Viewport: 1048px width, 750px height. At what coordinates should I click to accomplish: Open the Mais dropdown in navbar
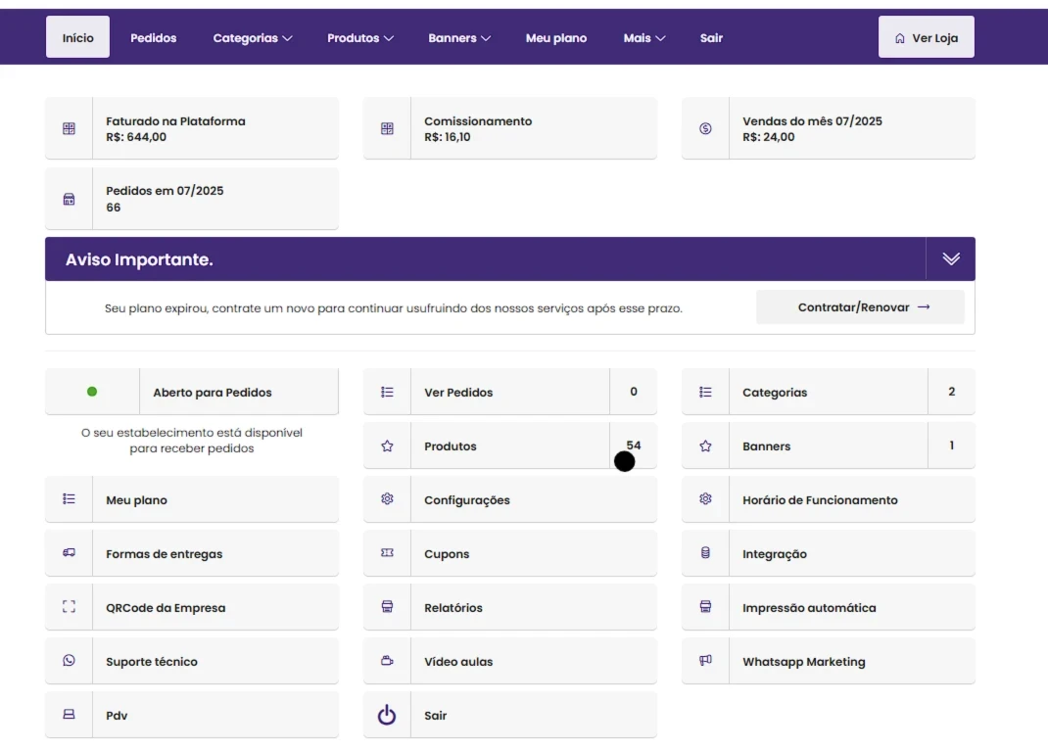point(643,38)
